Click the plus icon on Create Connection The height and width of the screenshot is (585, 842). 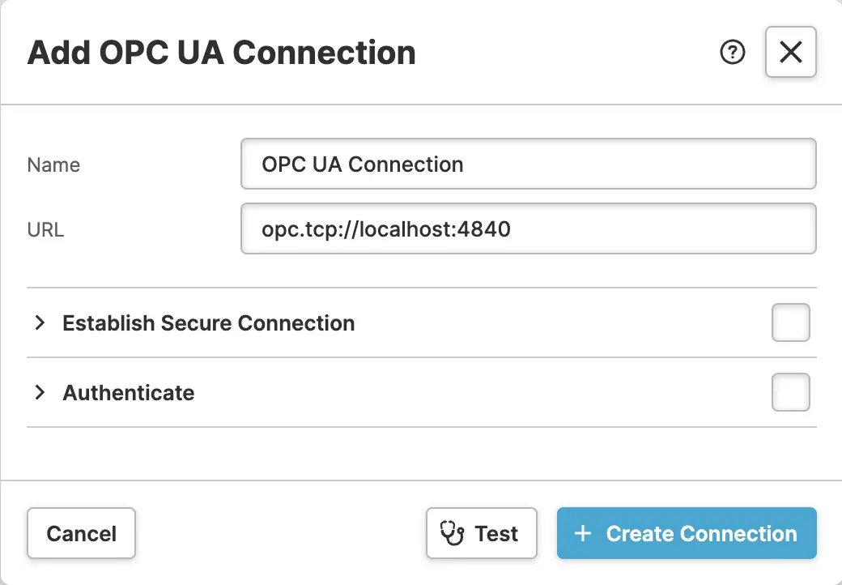click(582, 533)
